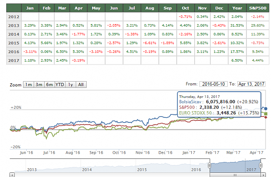Click the Year column header
This screenshot has height=177, width=271.
(x=237, y=8)
